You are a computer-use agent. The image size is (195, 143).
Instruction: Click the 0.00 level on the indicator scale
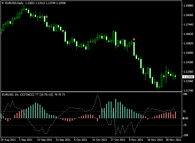(185, 118)
